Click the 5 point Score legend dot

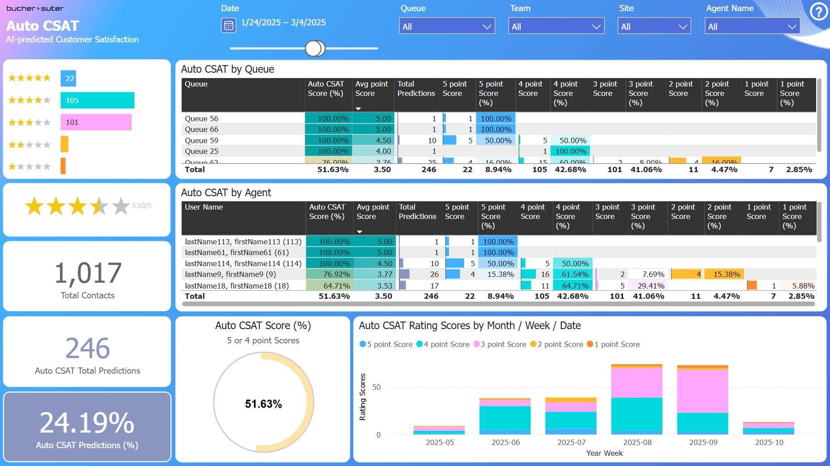pos(363,344)
